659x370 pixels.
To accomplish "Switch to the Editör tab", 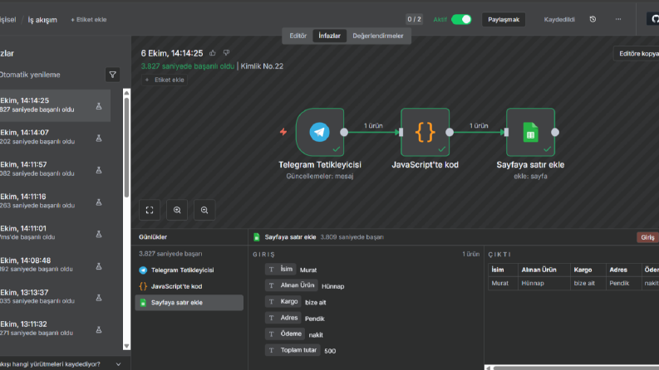I will 298,36.
